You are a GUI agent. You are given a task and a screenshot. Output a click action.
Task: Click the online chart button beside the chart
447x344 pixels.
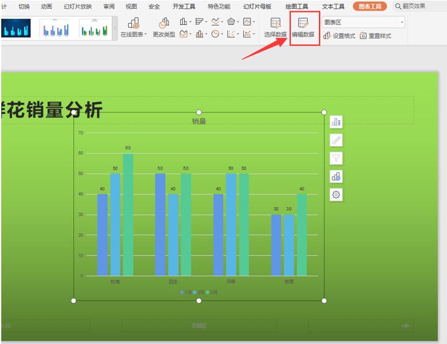tap(336, 176)
